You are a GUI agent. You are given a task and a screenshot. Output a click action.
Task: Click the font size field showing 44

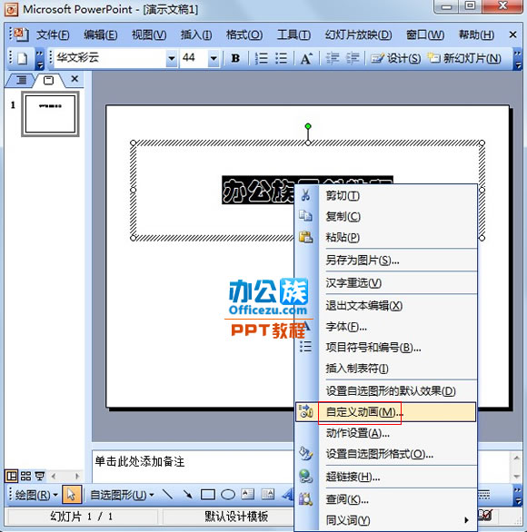pyautogui.click(x=194, y=58)
